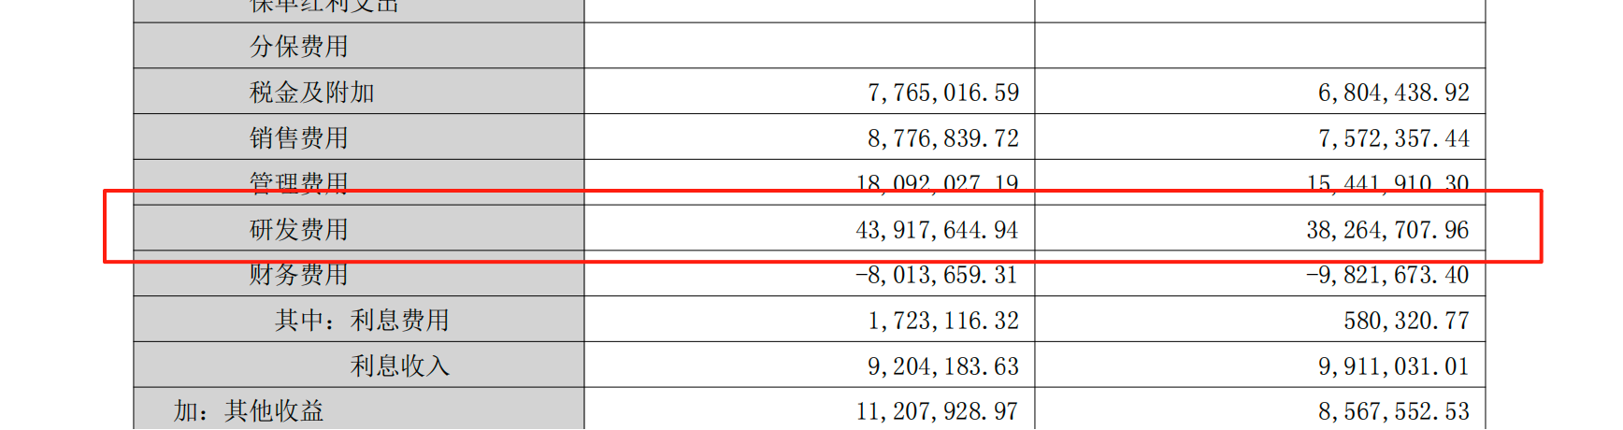Click the 税金及附加 label cell

point(311,93)
